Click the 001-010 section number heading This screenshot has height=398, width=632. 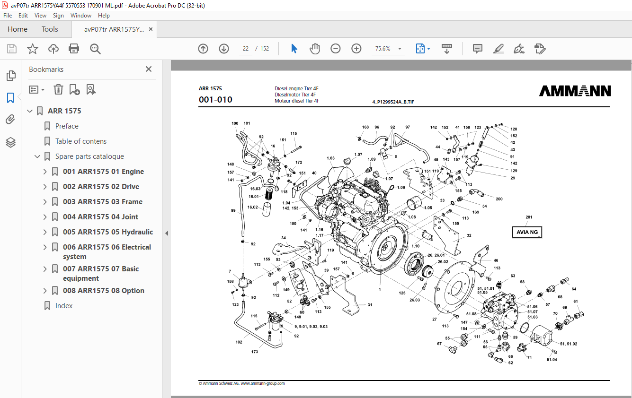click(215, 100)
